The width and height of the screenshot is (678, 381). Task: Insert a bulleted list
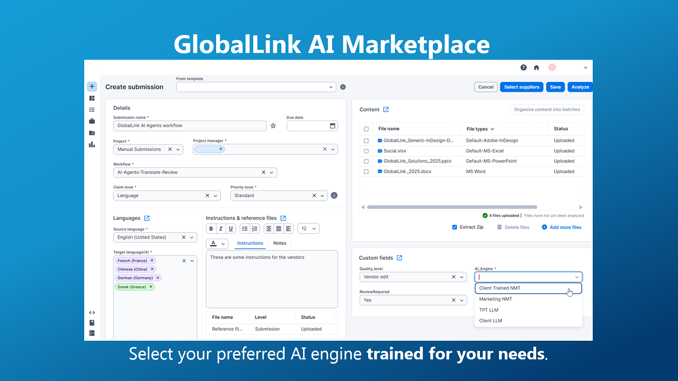245,229
